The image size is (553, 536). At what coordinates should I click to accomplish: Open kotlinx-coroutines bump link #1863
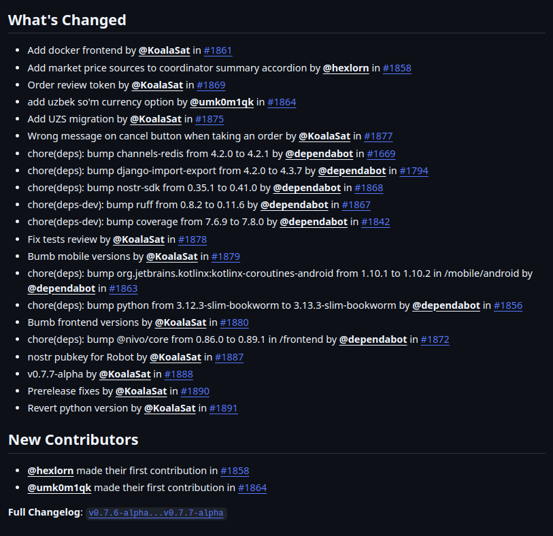tap(123, 288)
